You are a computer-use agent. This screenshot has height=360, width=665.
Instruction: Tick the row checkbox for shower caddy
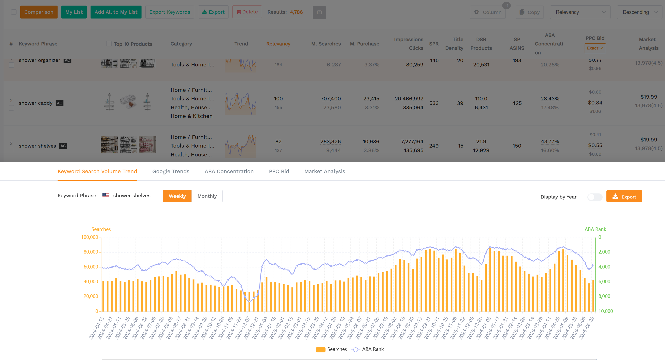coord(11,107)
